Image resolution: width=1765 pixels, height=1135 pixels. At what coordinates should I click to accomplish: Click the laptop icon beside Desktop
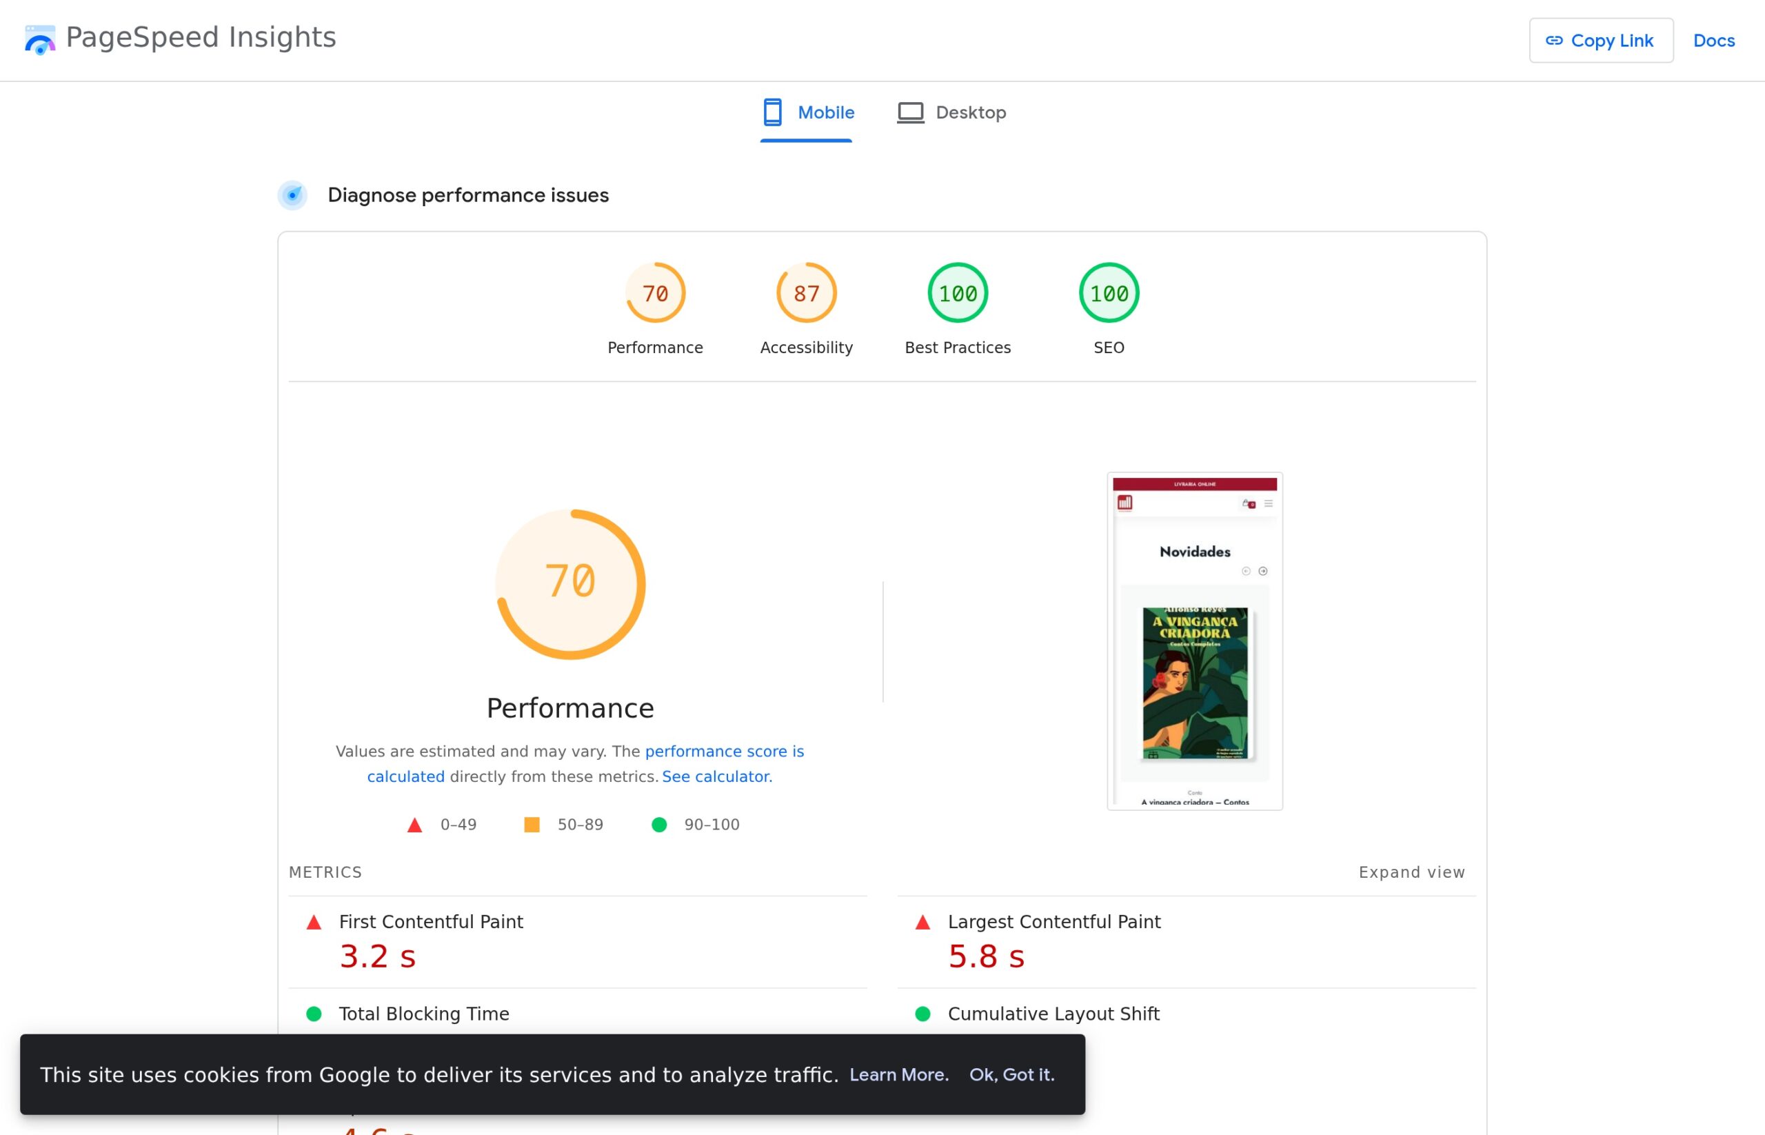coord(911,112)
